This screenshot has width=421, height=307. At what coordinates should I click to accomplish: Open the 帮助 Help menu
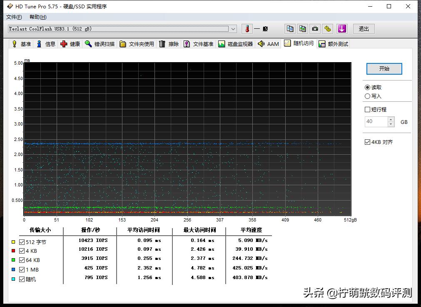pos(37,17)
